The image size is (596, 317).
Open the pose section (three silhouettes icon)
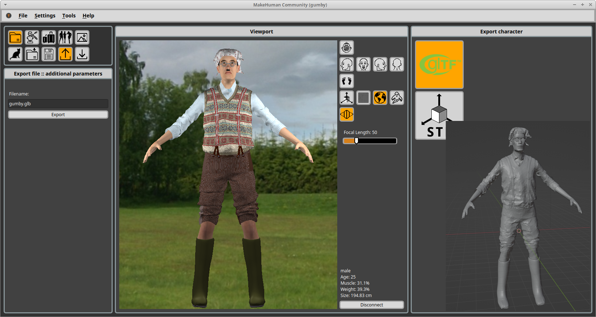pyautogui.click(x=65, y=37)
